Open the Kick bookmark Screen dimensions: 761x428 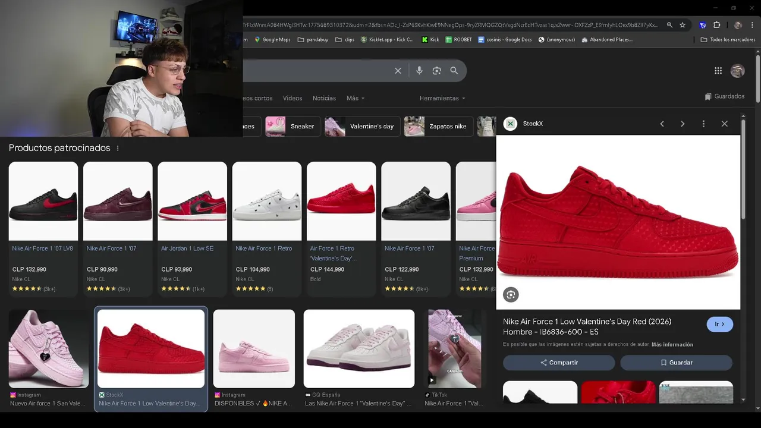[x=430, y=40]
